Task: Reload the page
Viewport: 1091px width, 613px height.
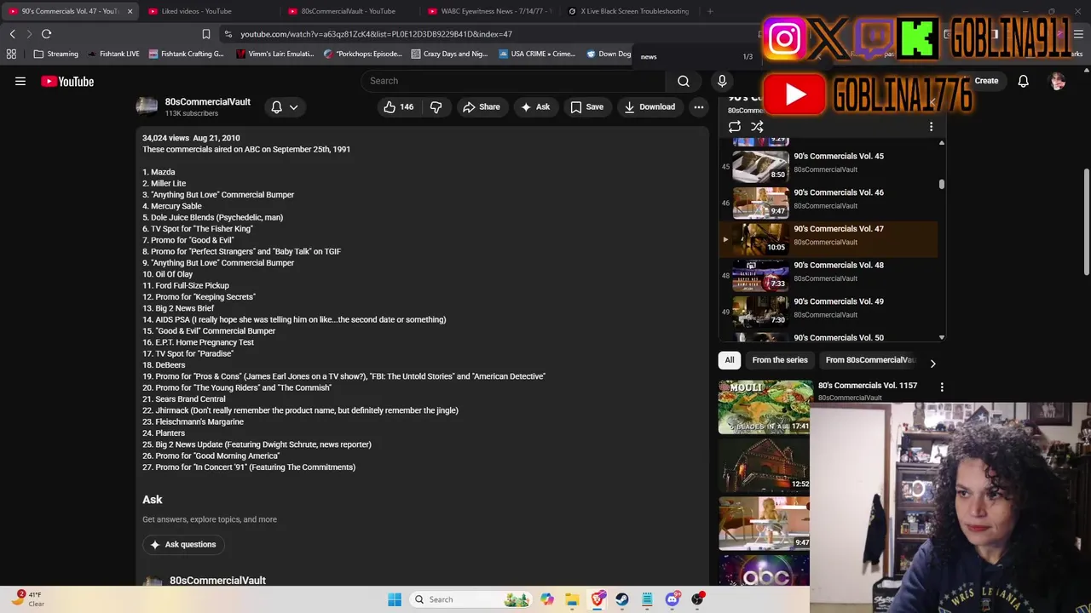Action: pos(47,34)
